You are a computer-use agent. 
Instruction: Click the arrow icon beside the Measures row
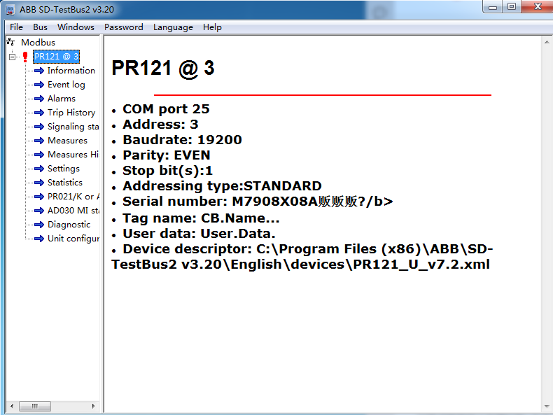coord(39,141)
